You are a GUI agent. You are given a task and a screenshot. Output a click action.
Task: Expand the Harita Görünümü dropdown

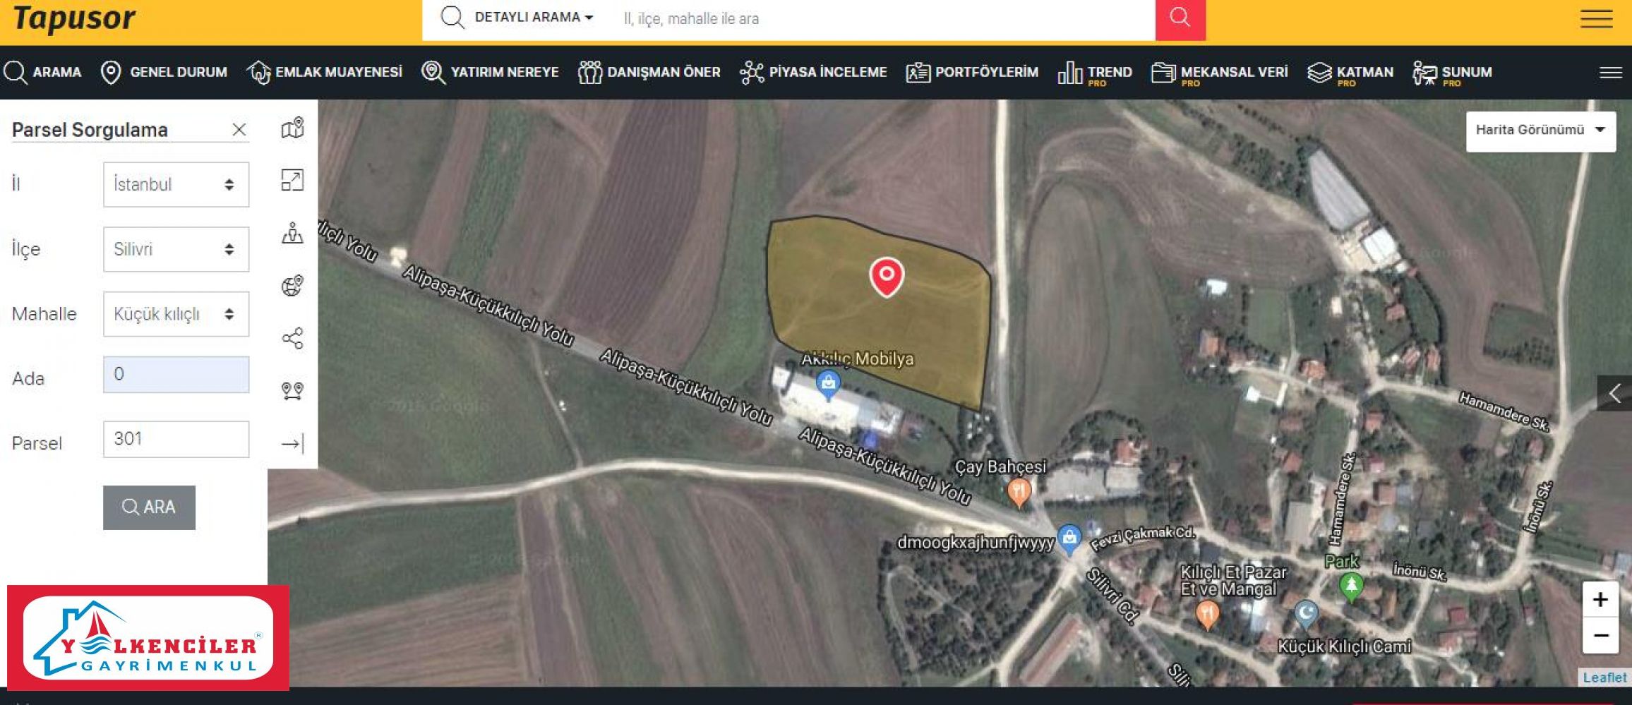click(1540, 131)
